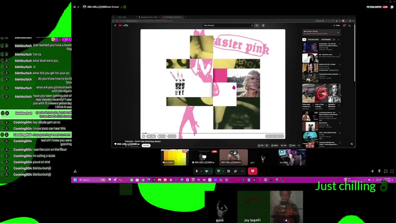
Task: Open the more options ellipsis in call controls
Action: 243,171
